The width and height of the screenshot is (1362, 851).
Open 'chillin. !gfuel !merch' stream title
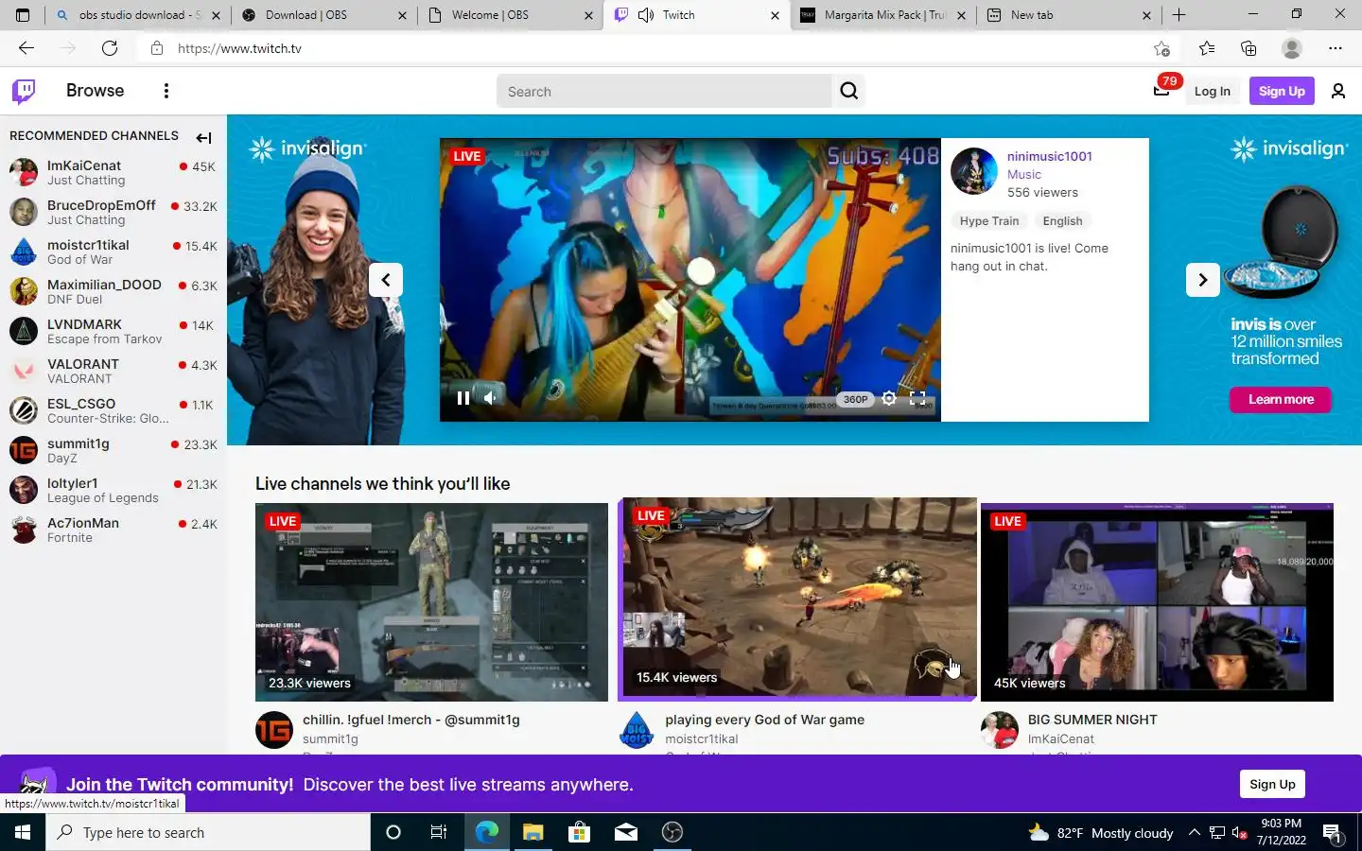[411, 720]
